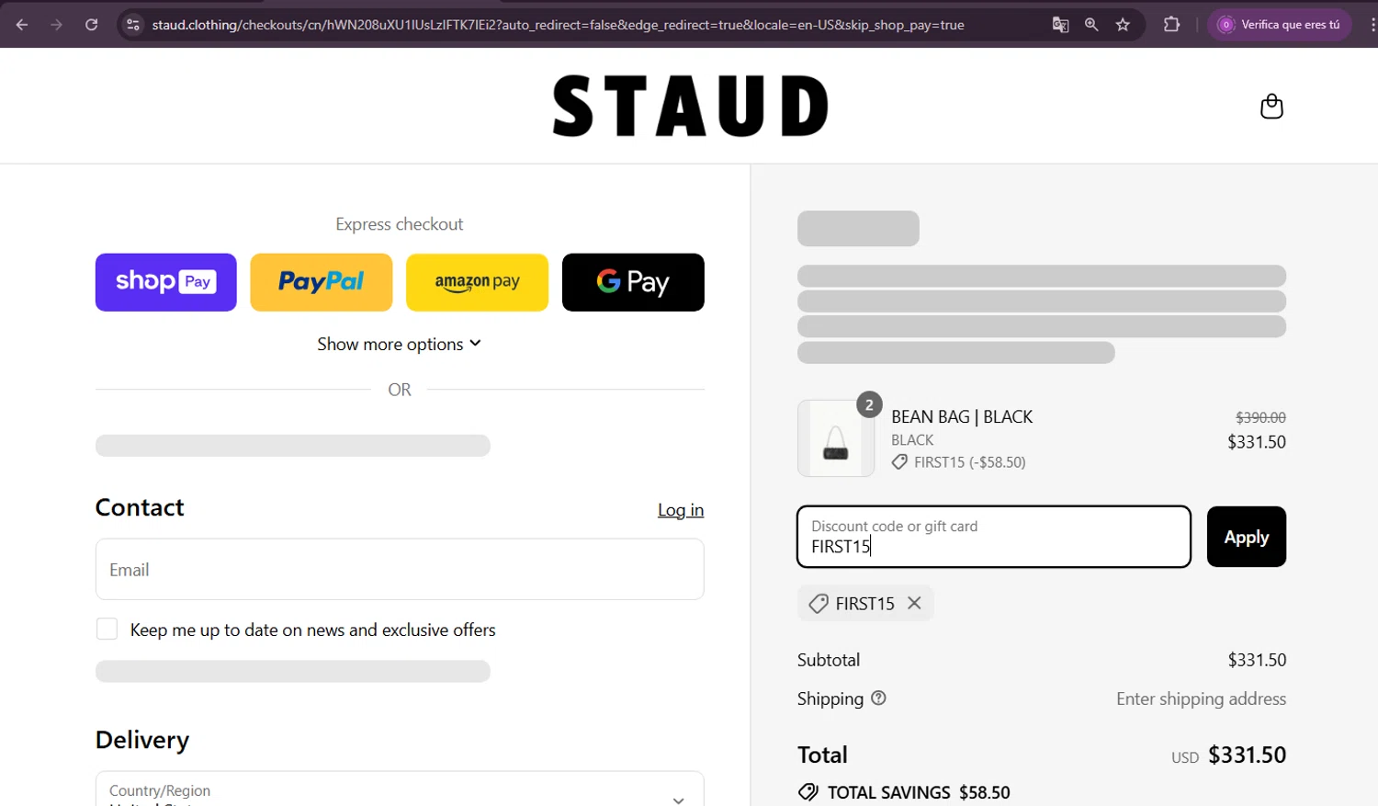Apply the discount code
This screenshot has width=1378, height=806.
click(x=1247, y=537)
